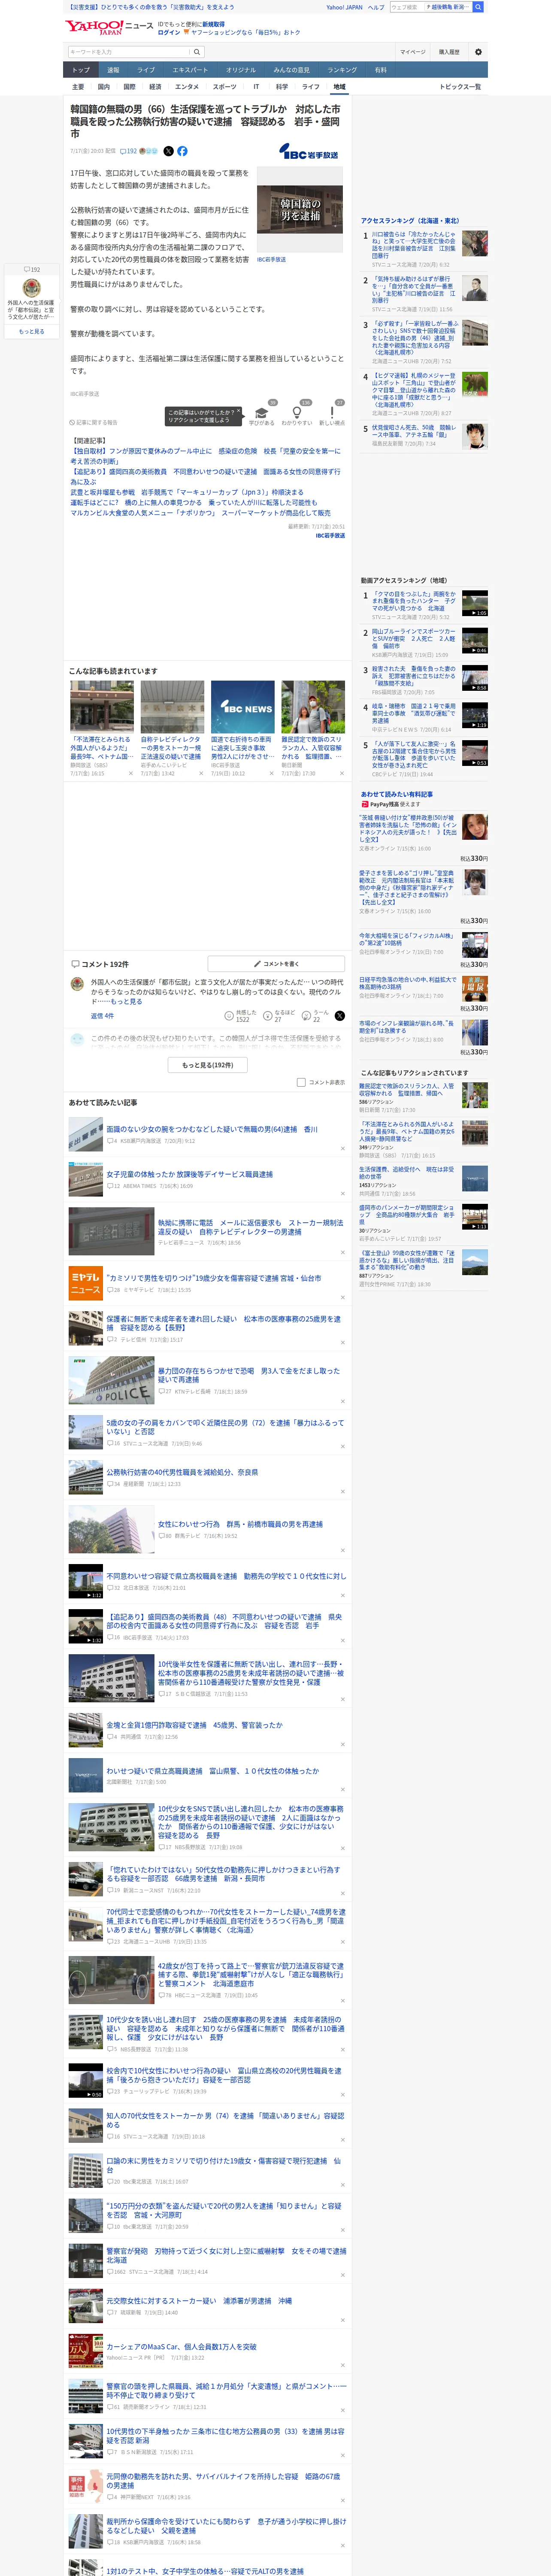
Task: Open the IT category
Action: [256, 87]
